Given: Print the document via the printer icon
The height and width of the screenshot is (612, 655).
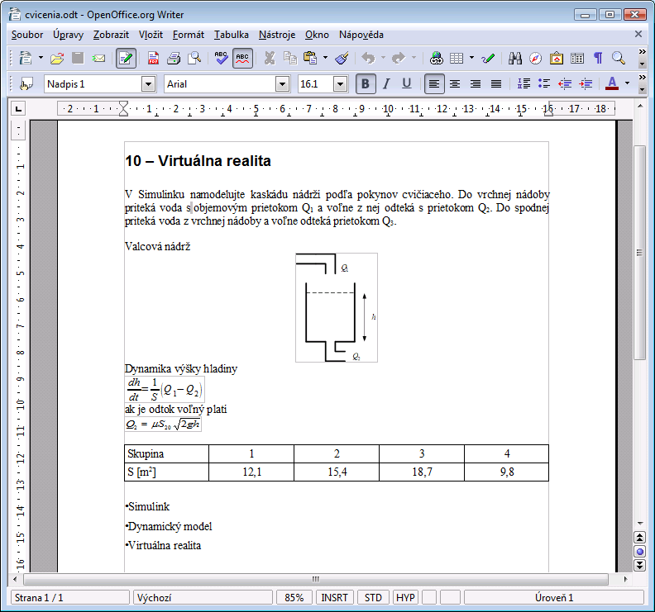Looking at the screenshot, I should pyautogui.click(x=174, y=58).
